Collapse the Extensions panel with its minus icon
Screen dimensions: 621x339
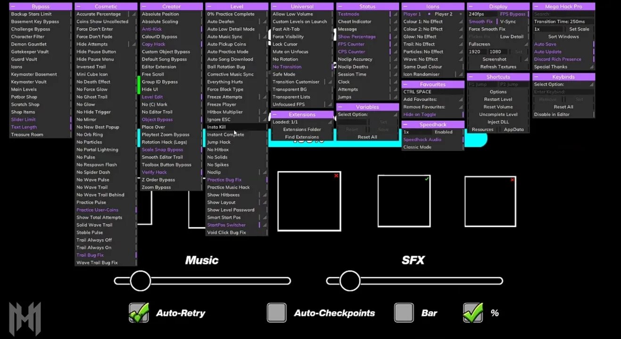274,114
